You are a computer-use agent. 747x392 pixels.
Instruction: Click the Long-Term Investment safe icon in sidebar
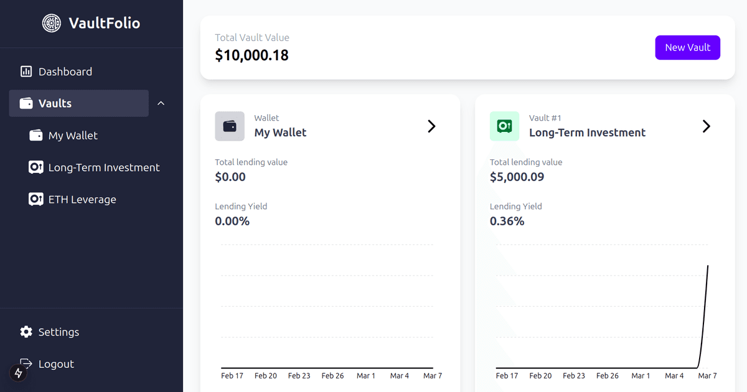click(36, 167)
